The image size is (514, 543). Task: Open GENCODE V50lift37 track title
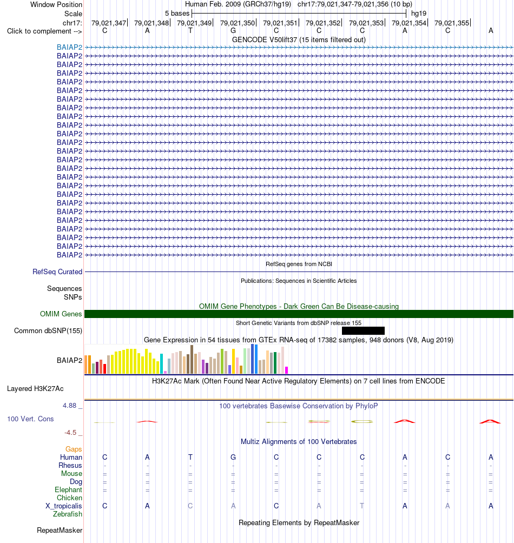(299, 40)
